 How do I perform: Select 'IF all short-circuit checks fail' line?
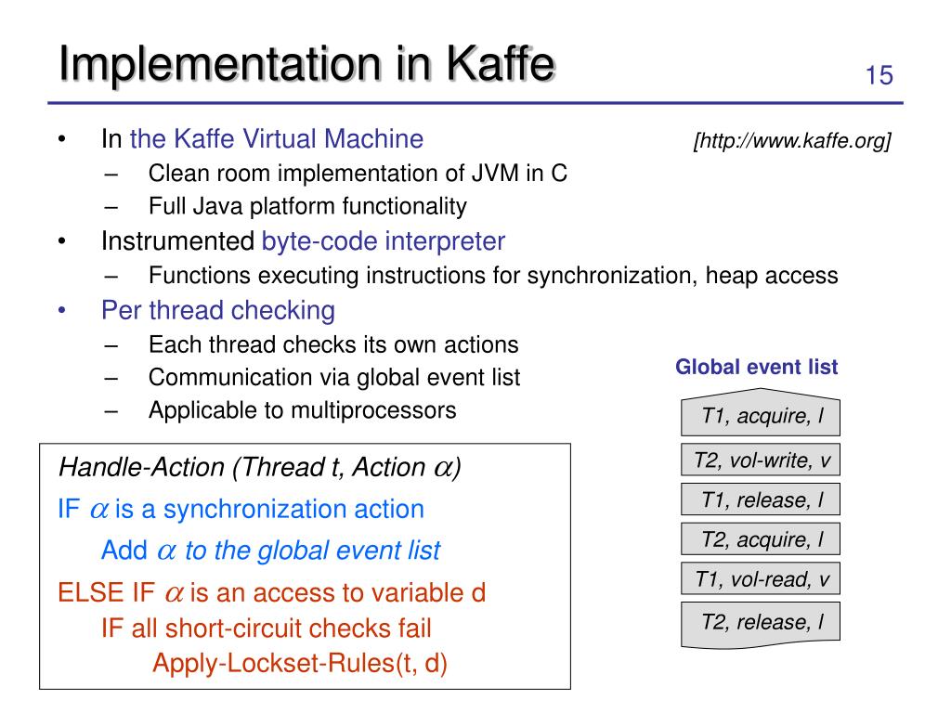(x=267, y=629)
